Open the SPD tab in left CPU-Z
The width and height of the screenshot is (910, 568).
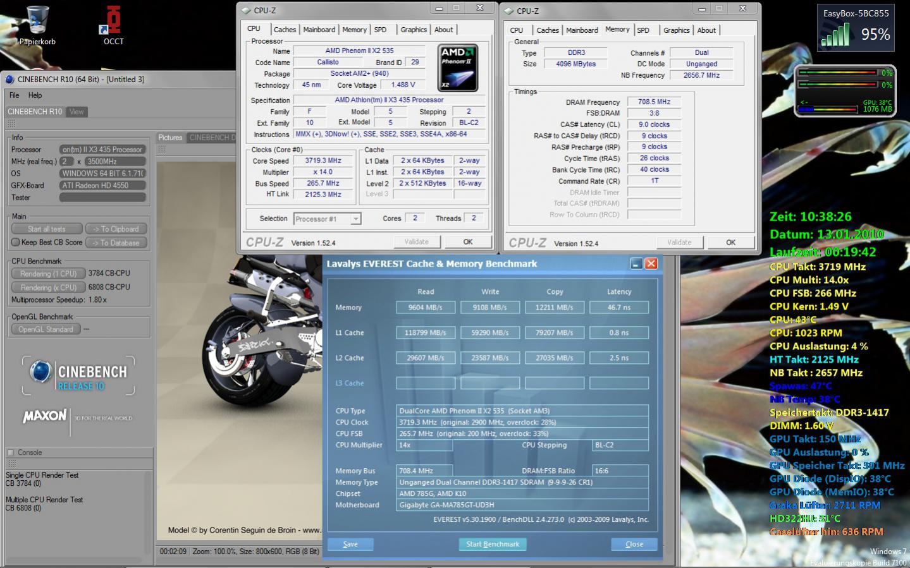pos(380,30)
